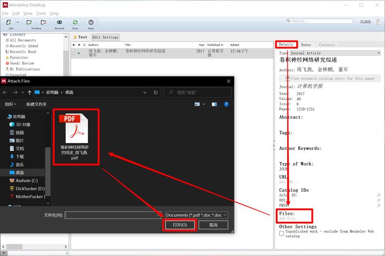The height and width of the screenshot is (256, 385).
Task: Click the Forward arrow in Attach Files dialog
Action: tap(15, 92)
